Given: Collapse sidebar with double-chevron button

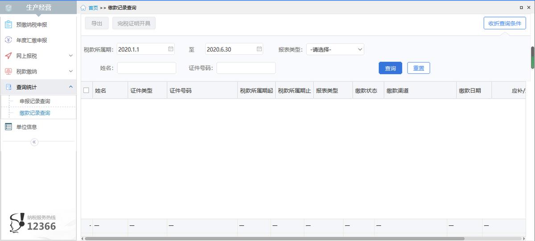Looking at the screenshot, I should coord(34,142).
